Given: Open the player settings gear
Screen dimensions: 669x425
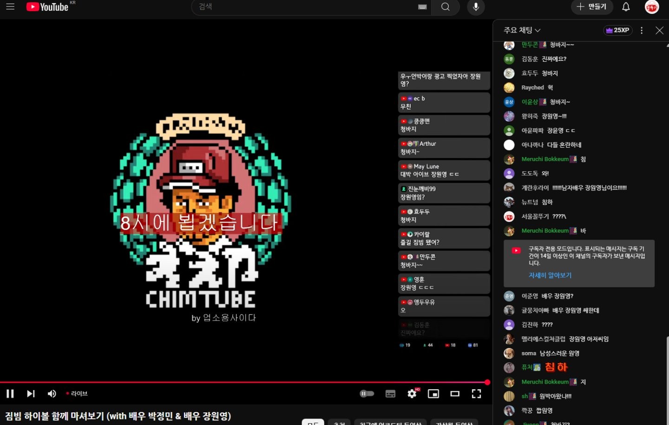Looking at the screenshot, I should coord(412,394).
